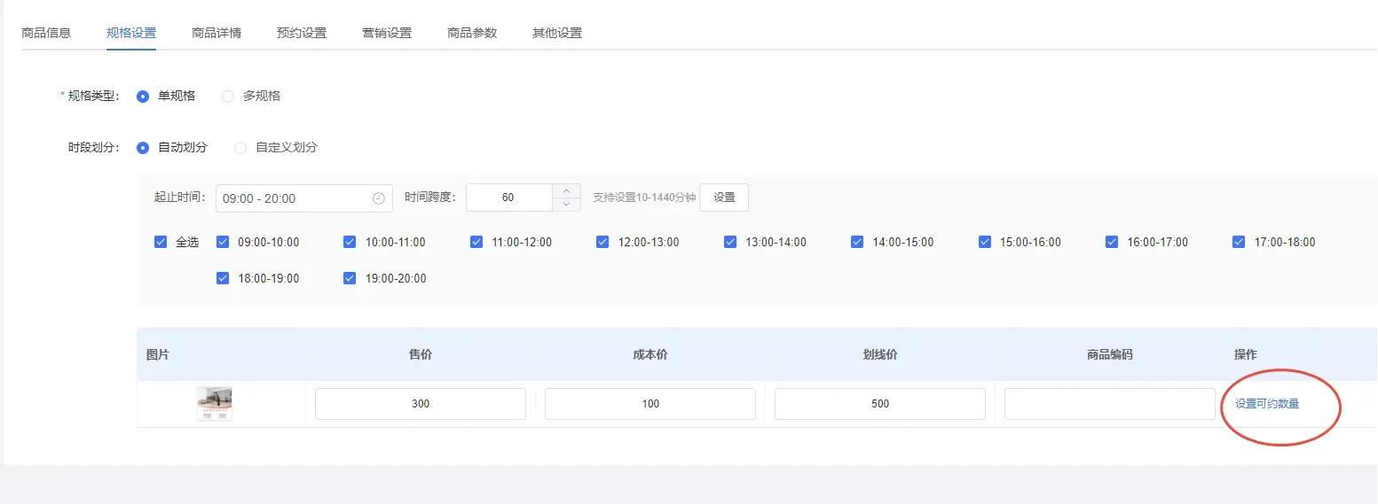Select the 多规格 radio button
This screenshot has height=504, width=1378.
[228, 97]
